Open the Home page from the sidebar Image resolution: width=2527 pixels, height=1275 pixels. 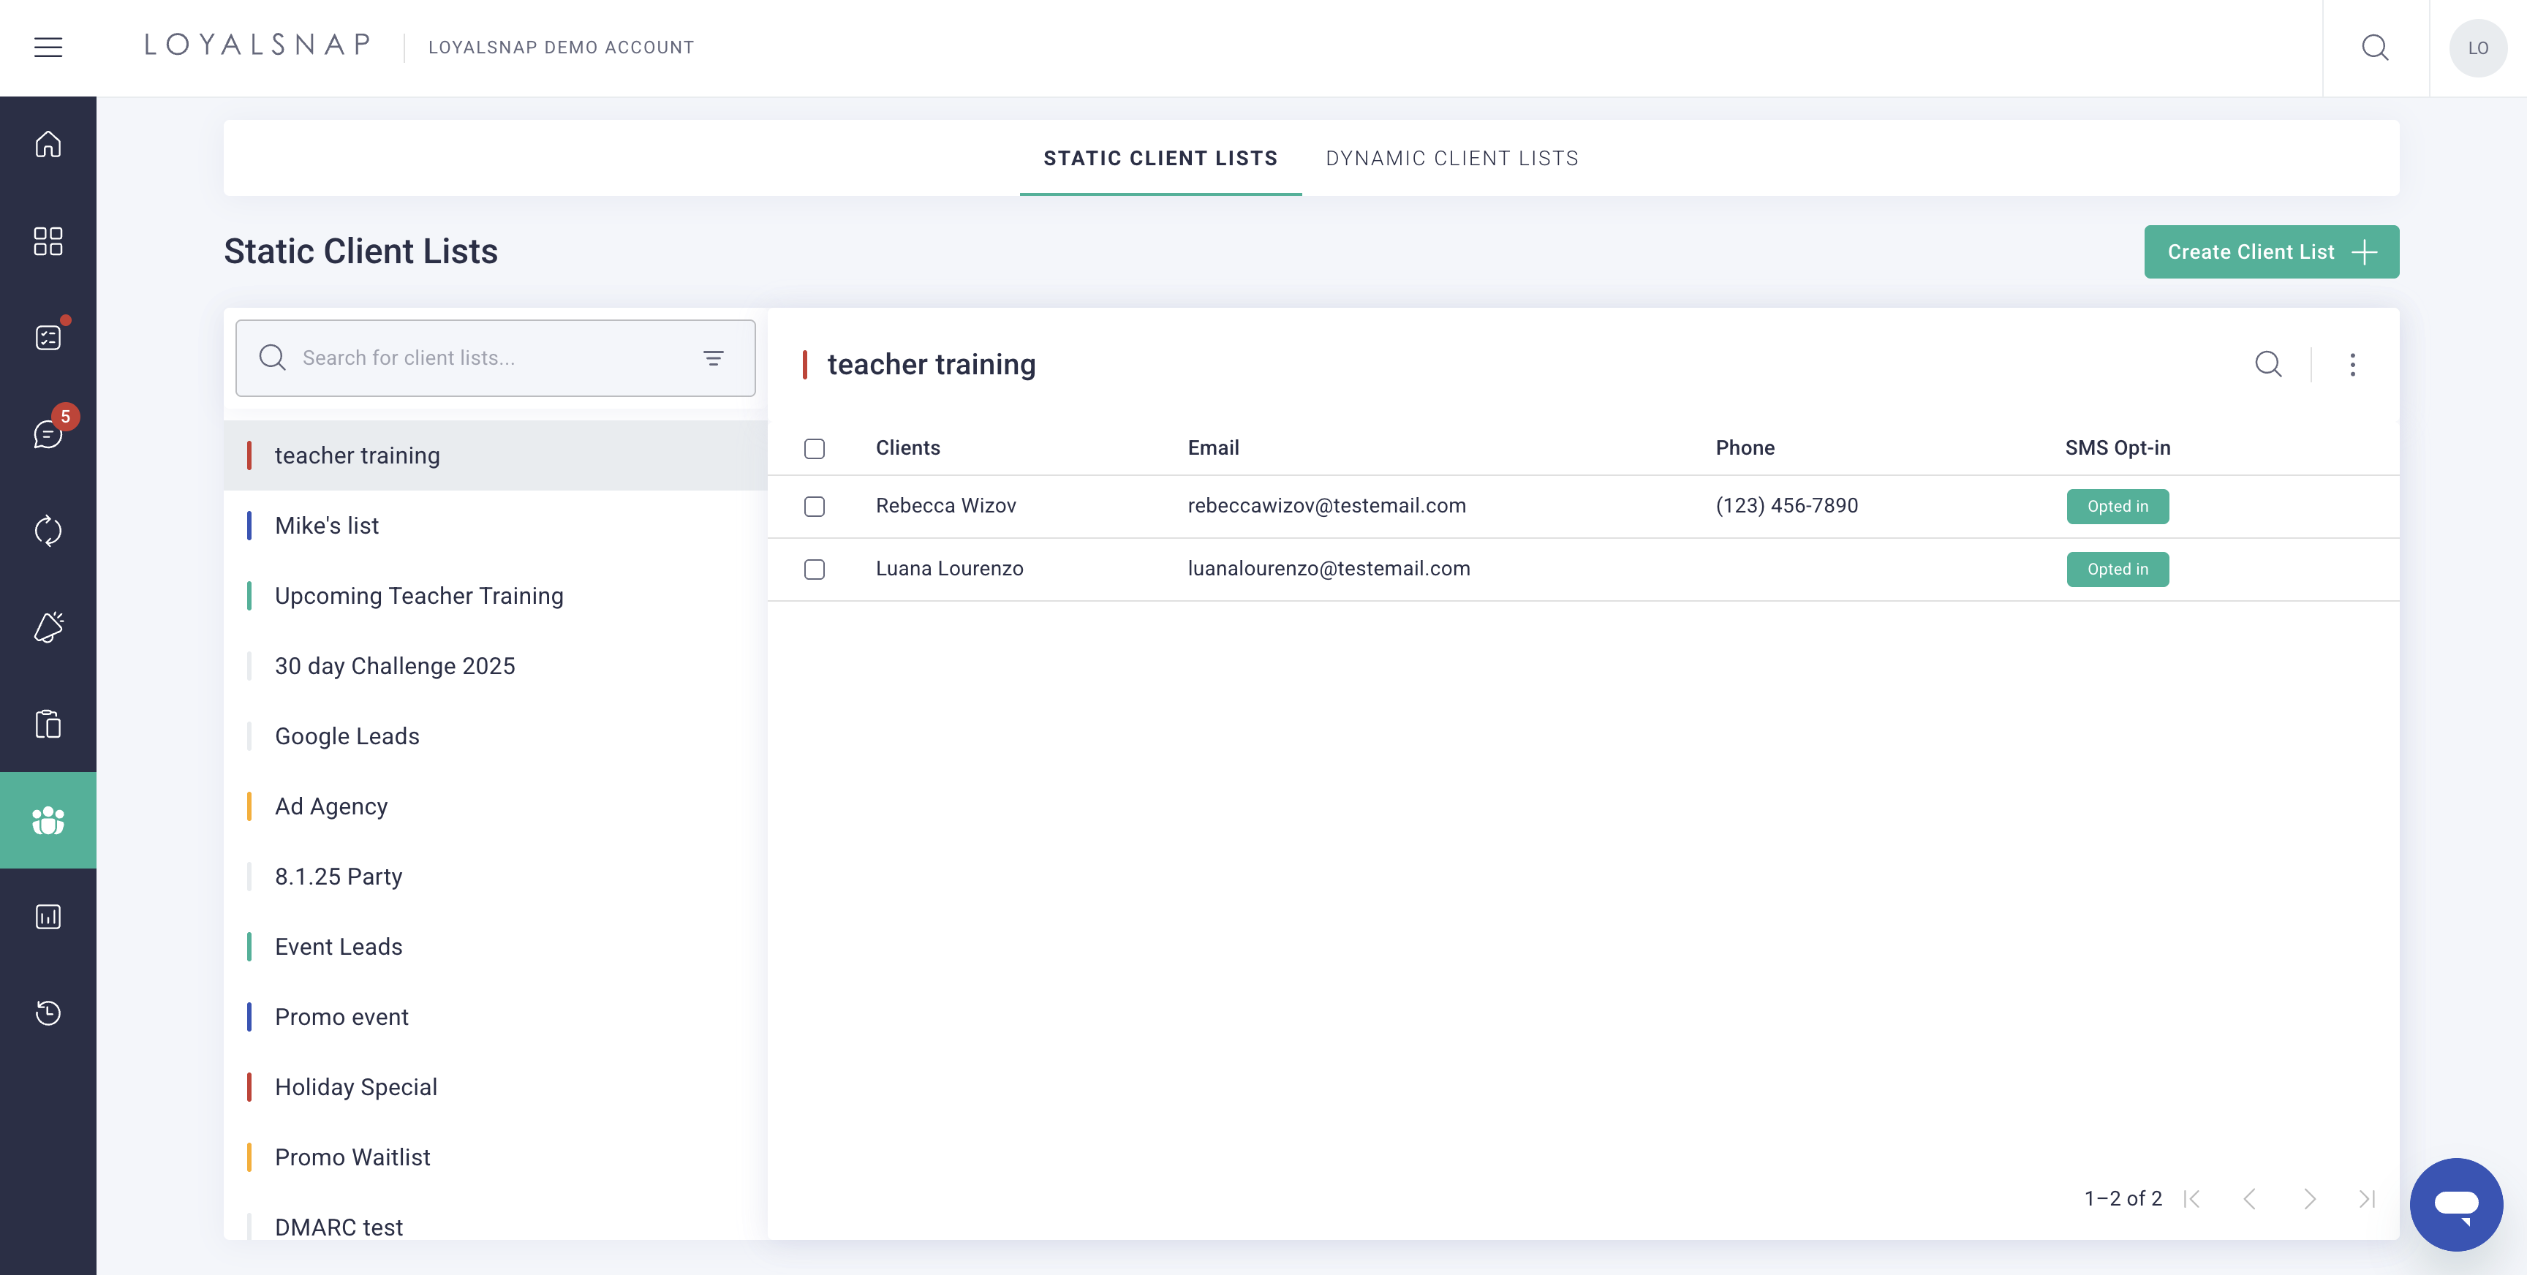[x=48, y=143]
